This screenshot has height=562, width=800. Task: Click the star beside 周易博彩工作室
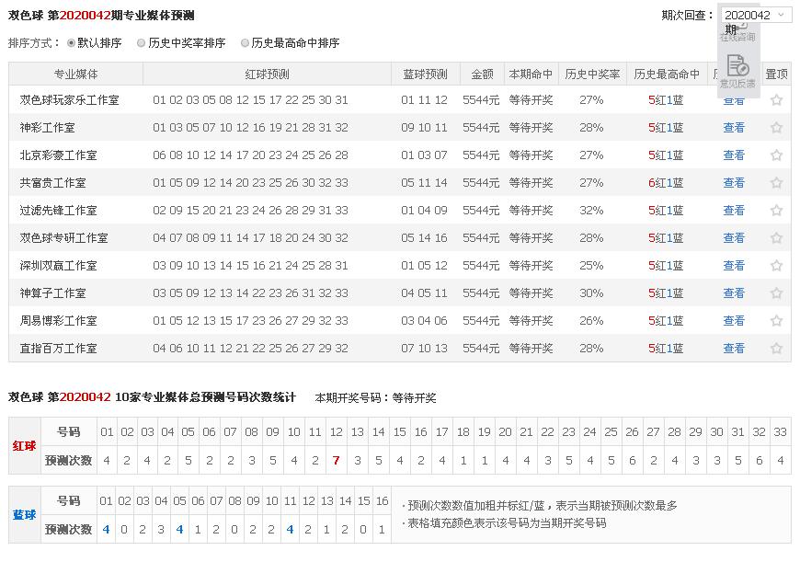tap(776, 321)
